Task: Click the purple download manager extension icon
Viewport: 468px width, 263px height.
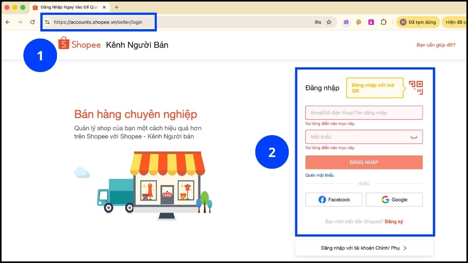Action: (x=371, y=22)
